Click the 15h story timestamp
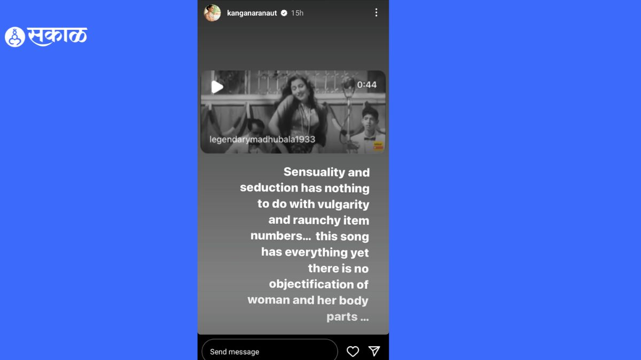Screen dimensions: 641x360 pyautogui.click(x=297, y=13)
